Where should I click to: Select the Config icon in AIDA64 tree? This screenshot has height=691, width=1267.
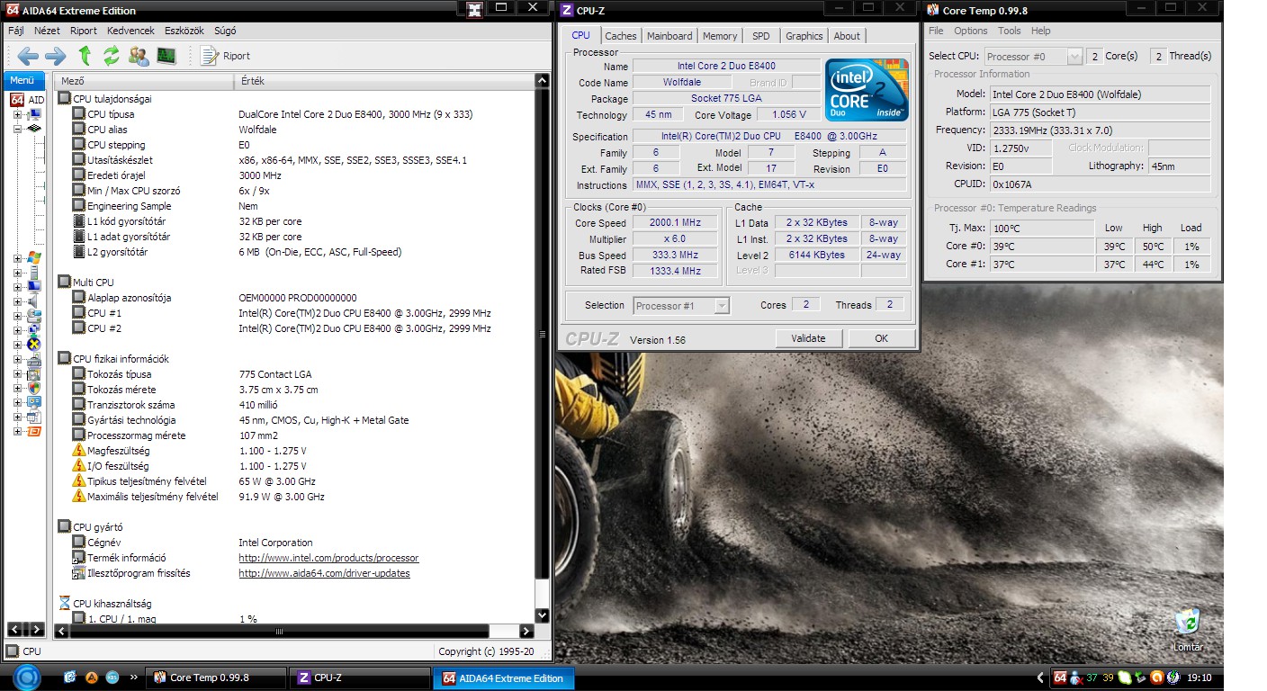[34, 402]
